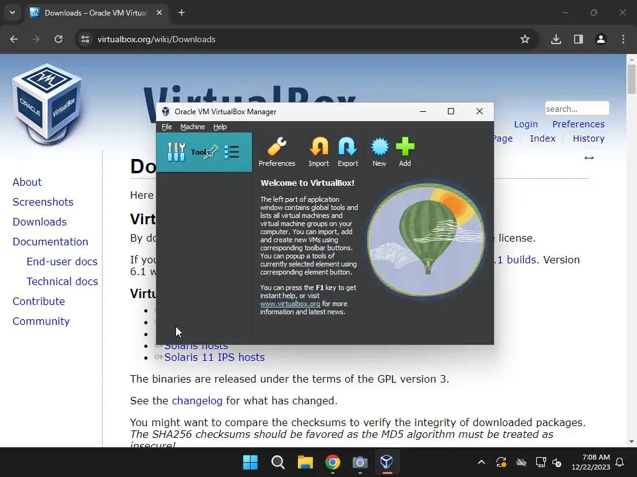Click the Contribute sidebar link
637x477 pixels.
pos(39,301)
